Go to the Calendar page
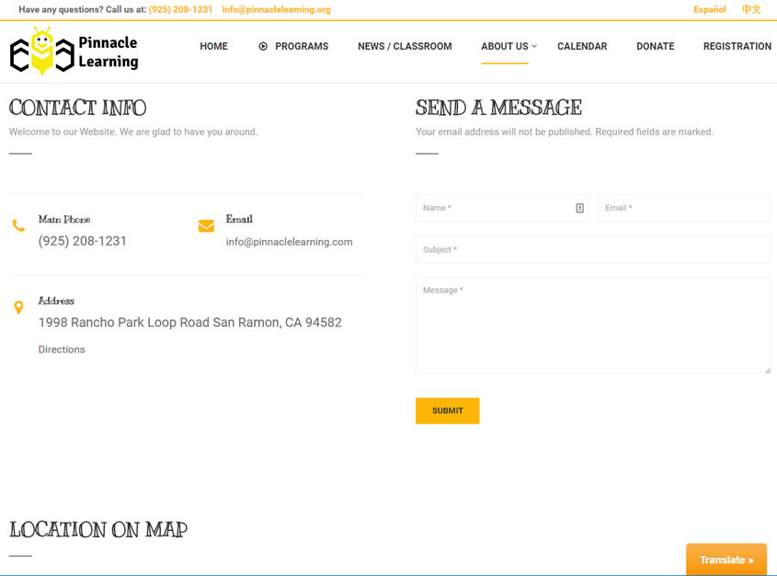The image size is (777, 576). click(582, 46)
